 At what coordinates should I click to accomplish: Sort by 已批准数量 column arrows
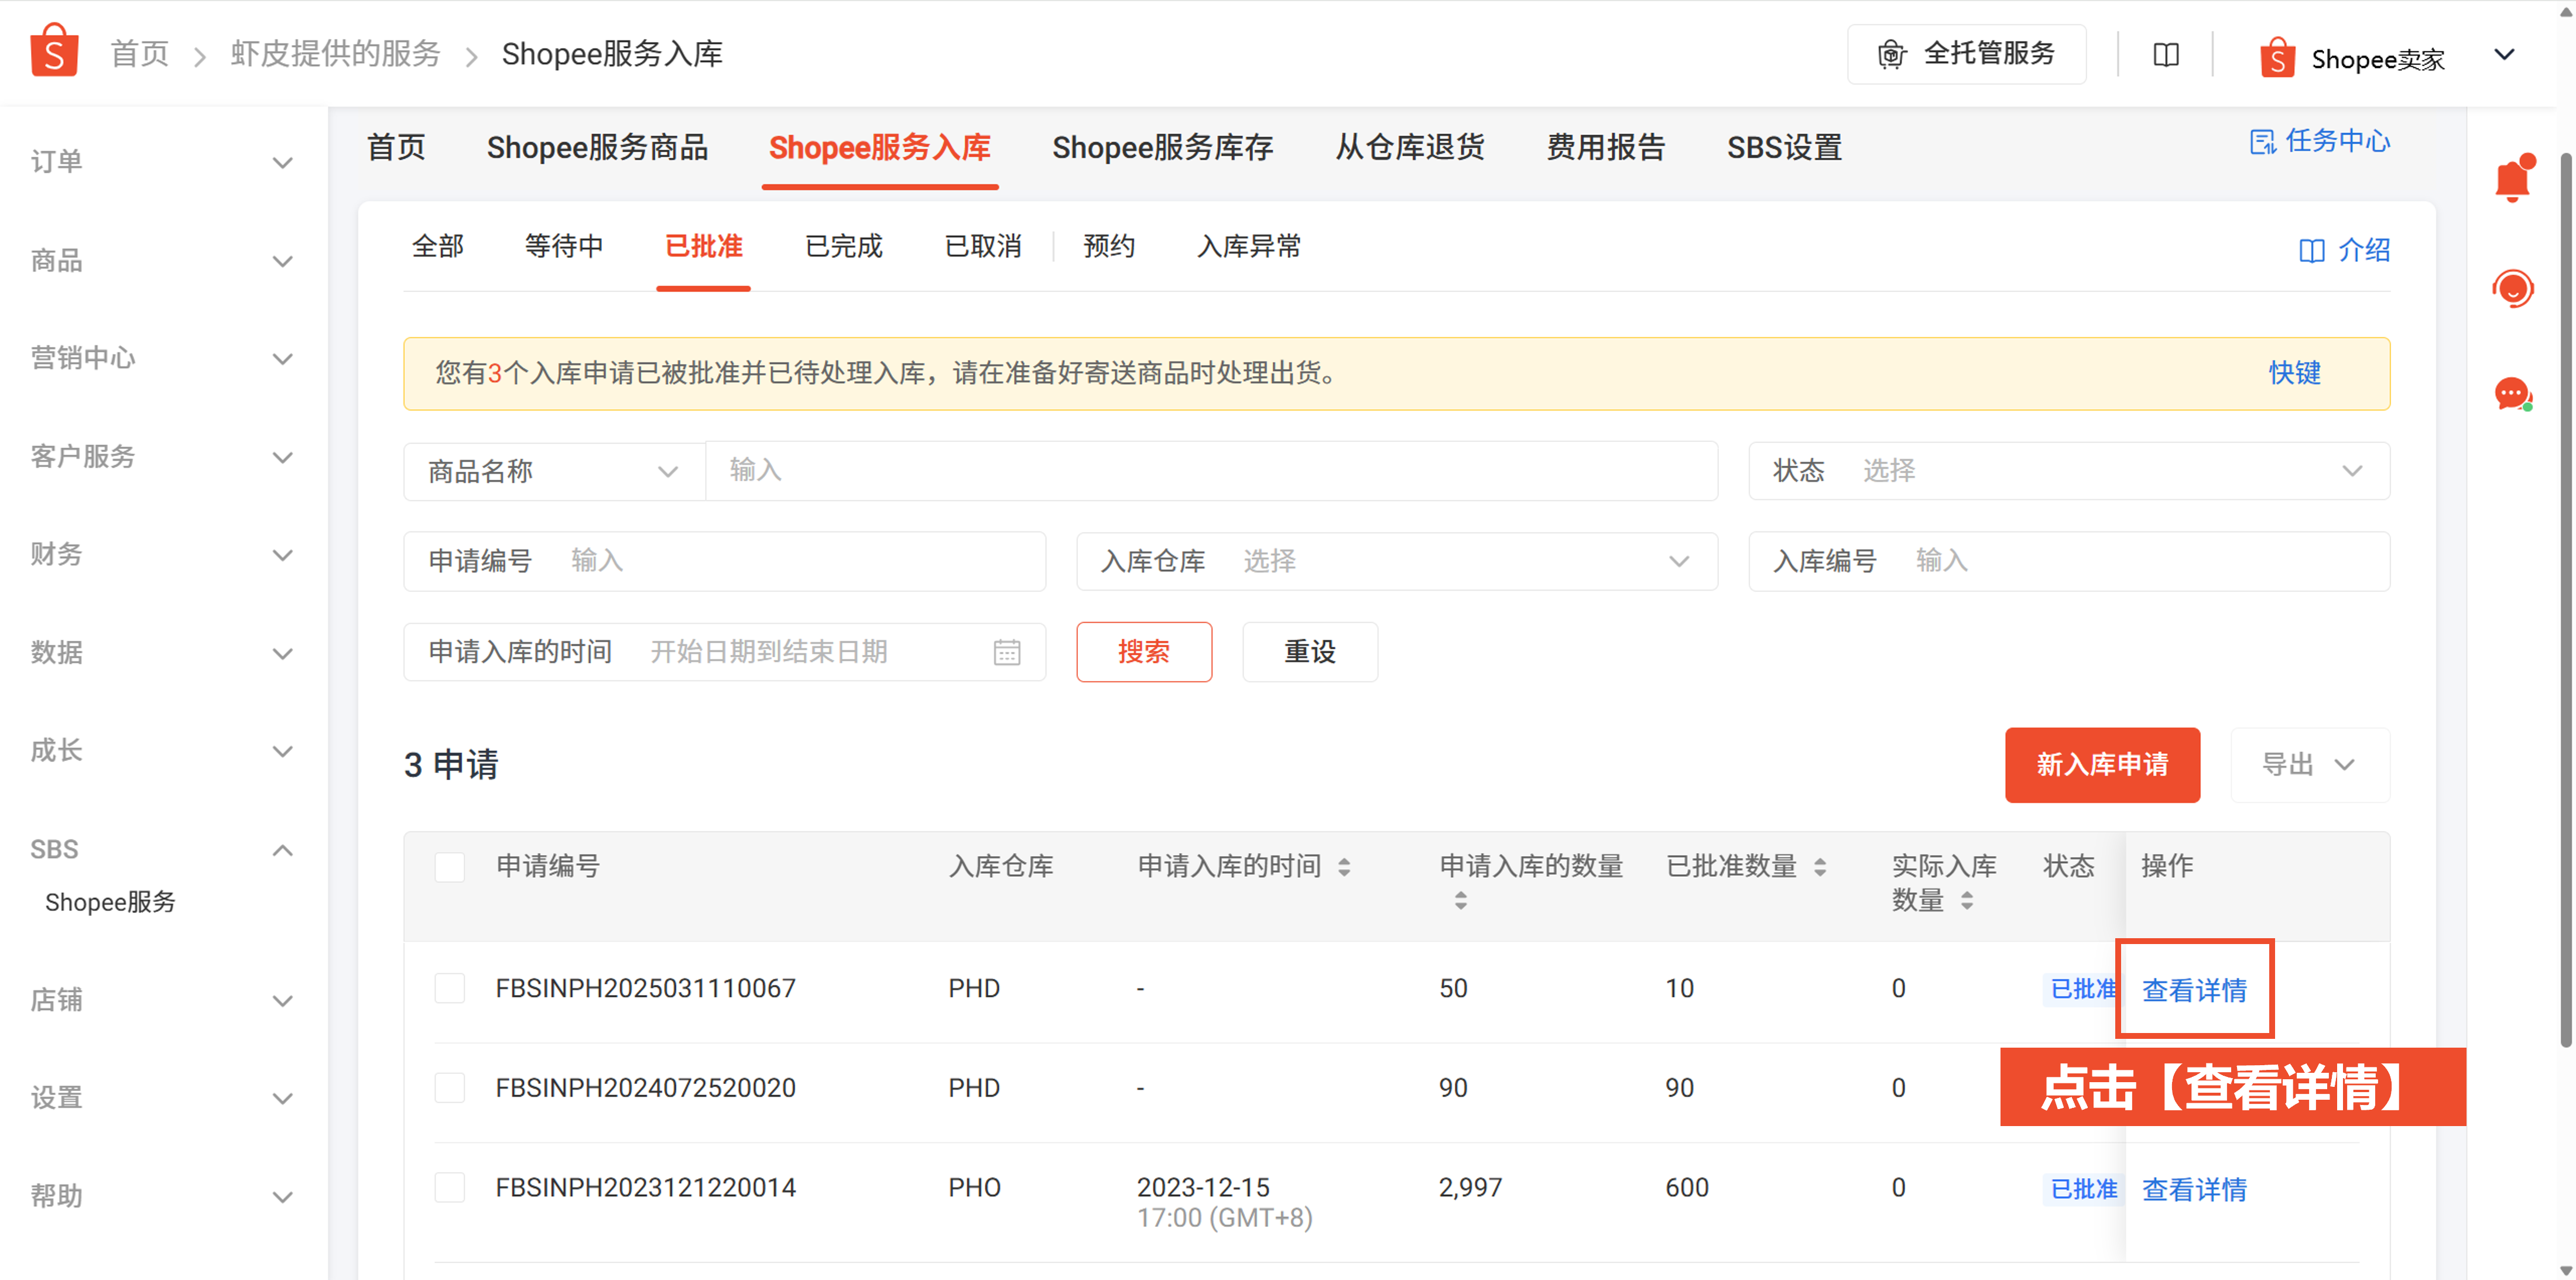tap(1820, 867)
